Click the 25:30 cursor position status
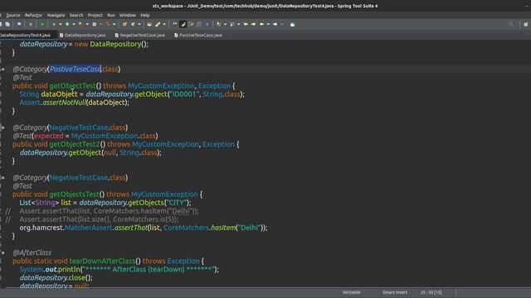This screenshot has height=298, width=531. (x=431, y=292)
